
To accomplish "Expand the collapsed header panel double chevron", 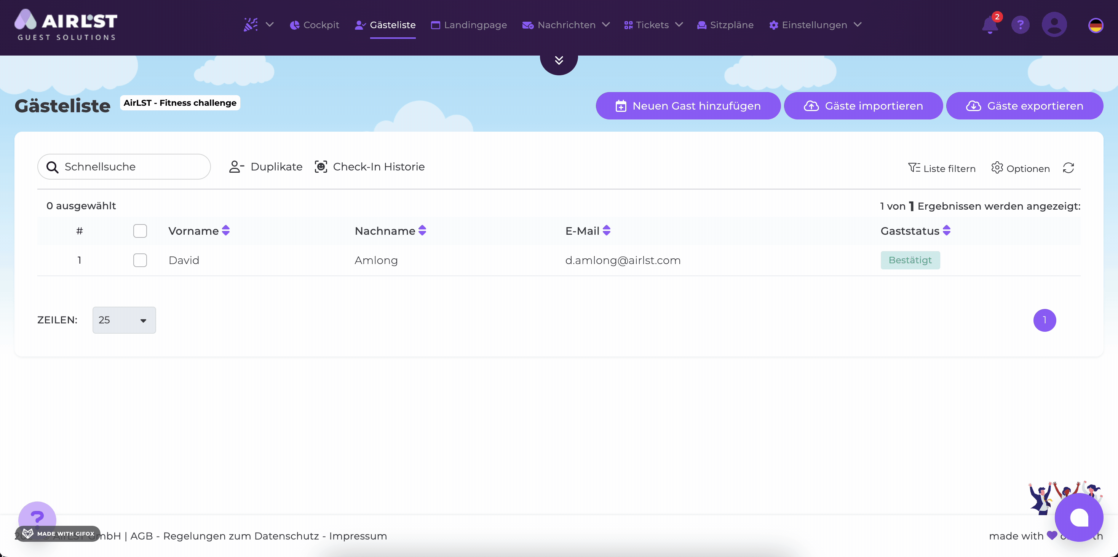I will (x=559, y=61).
